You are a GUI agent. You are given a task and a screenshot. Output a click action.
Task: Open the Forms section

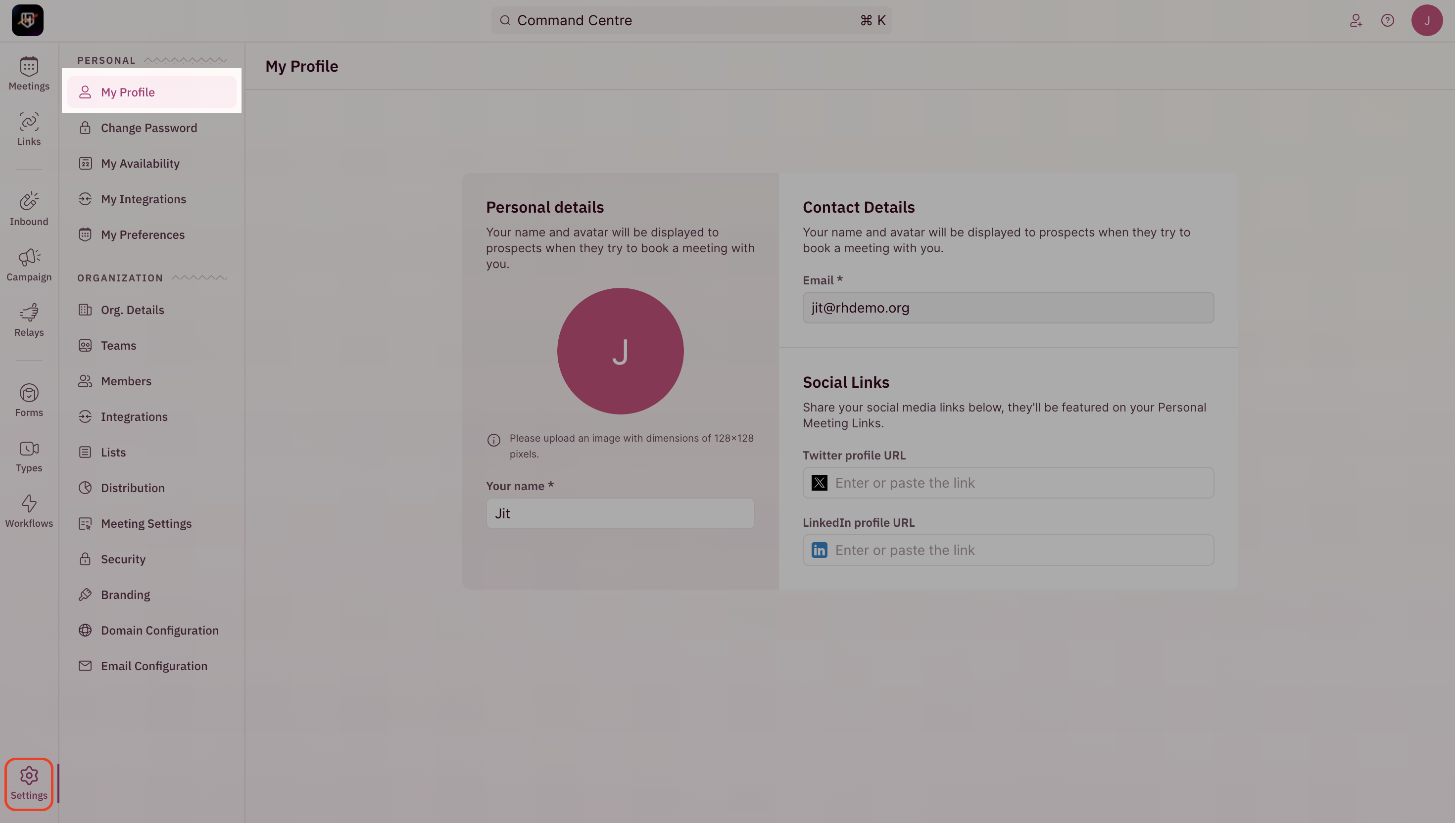[x=29, y=401]
